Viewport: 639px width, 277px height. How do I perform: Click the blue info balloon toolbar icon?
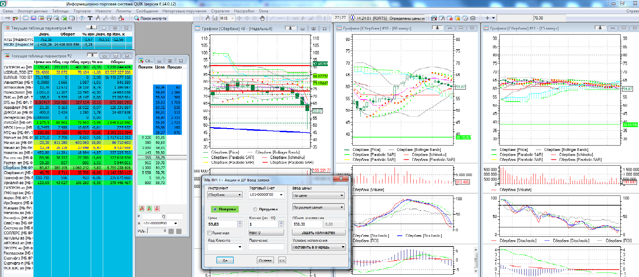[82, 18]
